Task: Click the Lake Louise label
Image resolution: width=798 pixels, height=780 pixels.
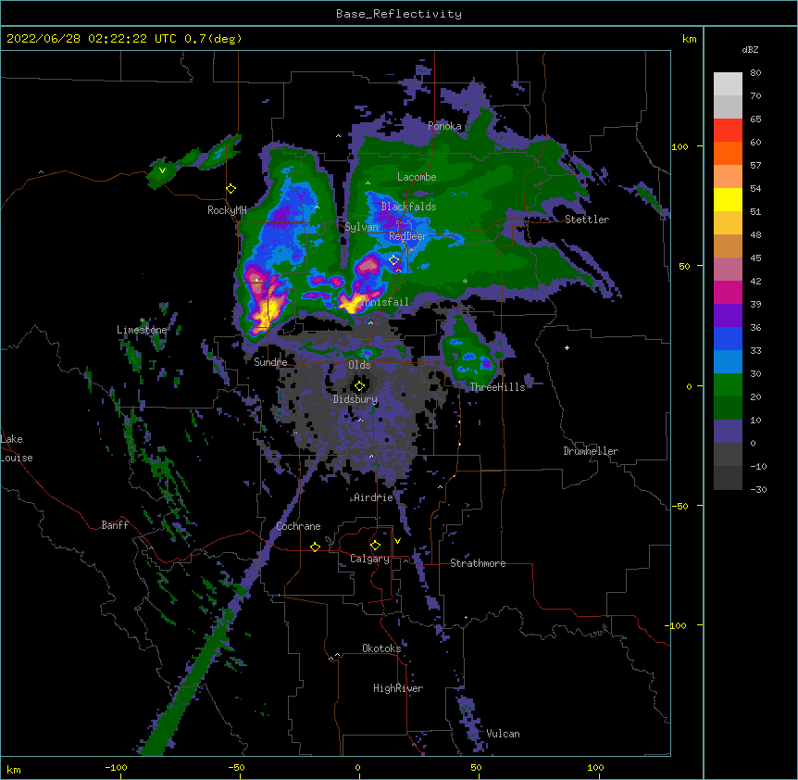Action: [x=17, y=448]
